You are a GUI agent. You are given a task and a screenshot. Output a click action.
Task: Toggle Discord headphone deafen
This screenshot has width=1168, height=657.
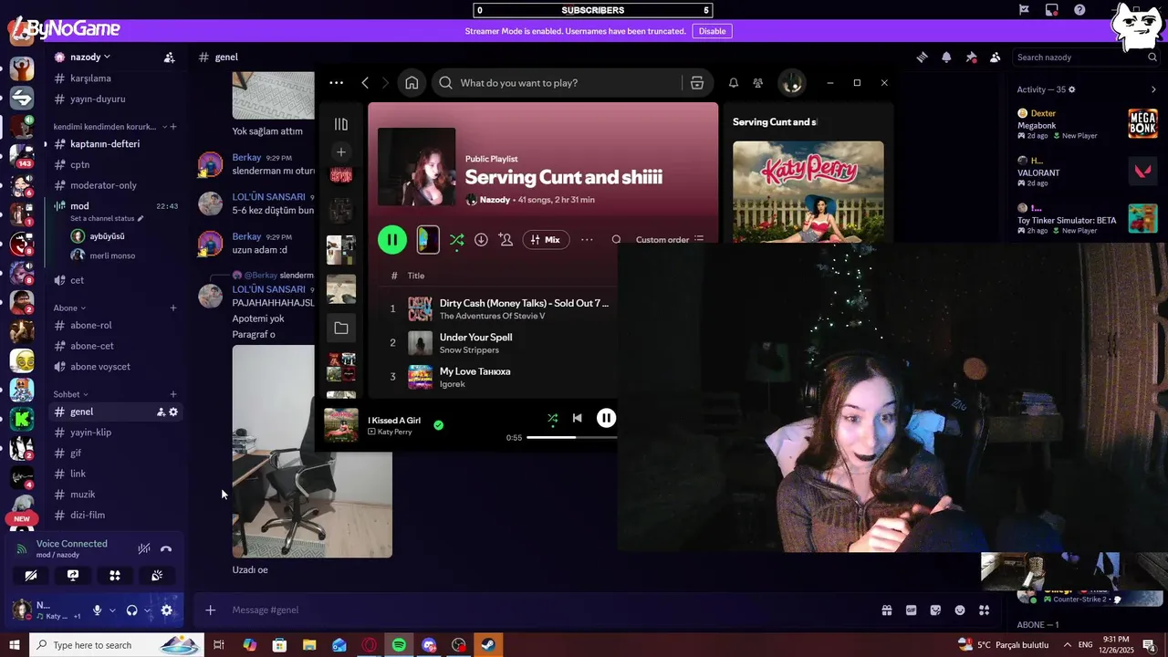[131, 610]
